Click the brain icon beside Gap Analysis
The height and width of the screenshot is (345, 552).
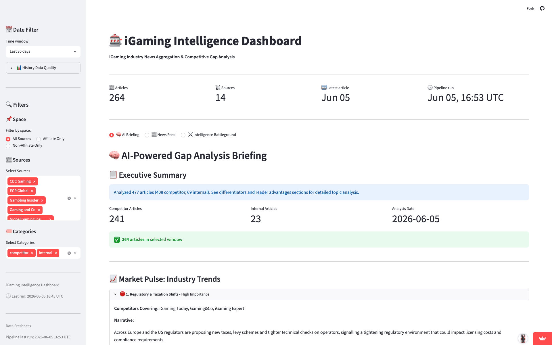[x=114, y=155]
